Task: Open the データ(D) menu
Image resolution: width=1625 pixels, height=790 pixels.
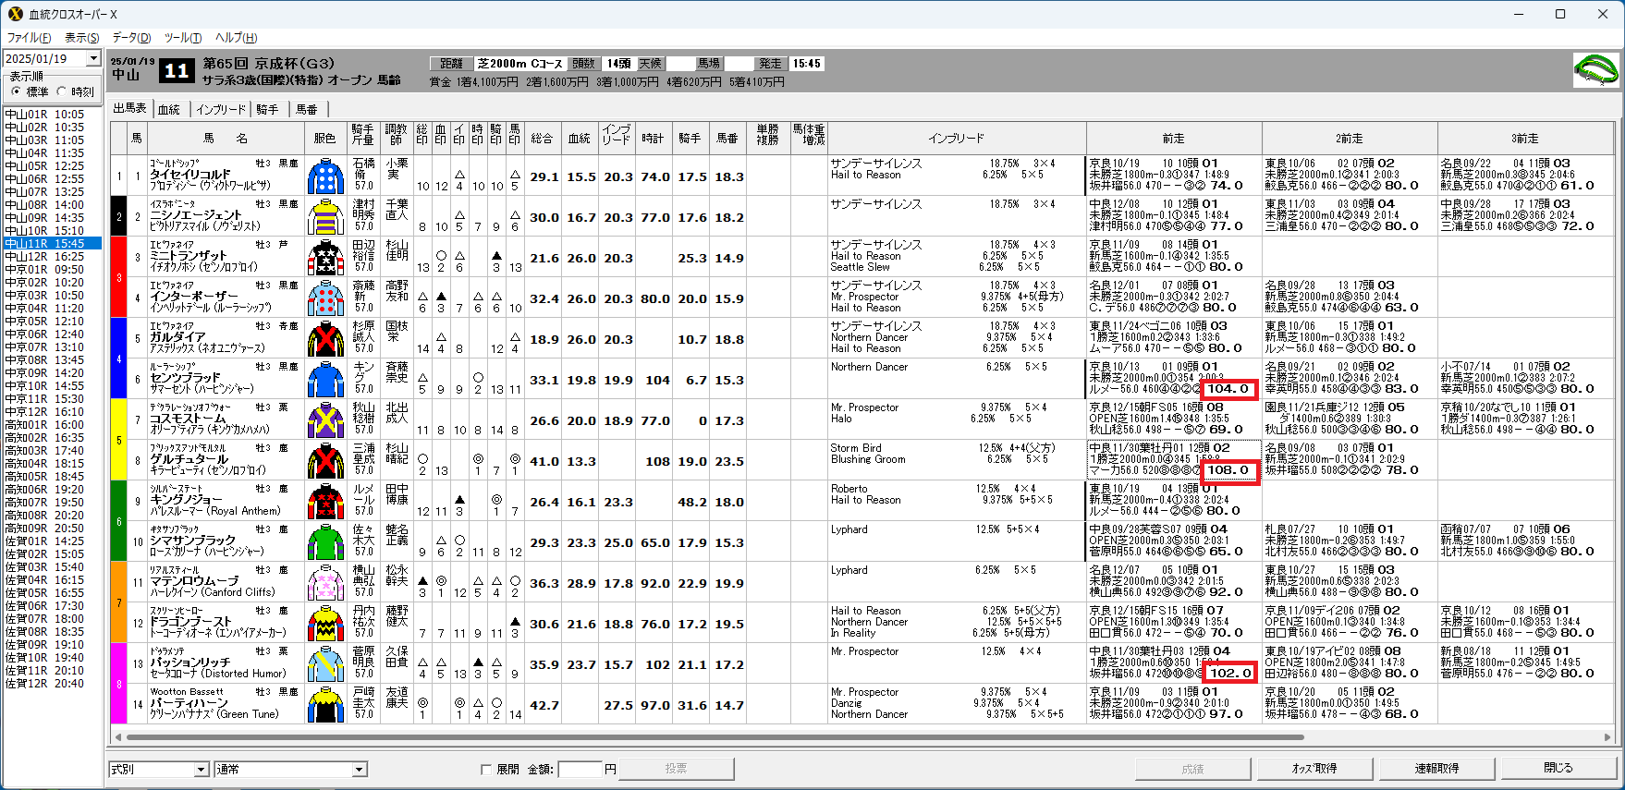Action: click(x=131, y=38)
